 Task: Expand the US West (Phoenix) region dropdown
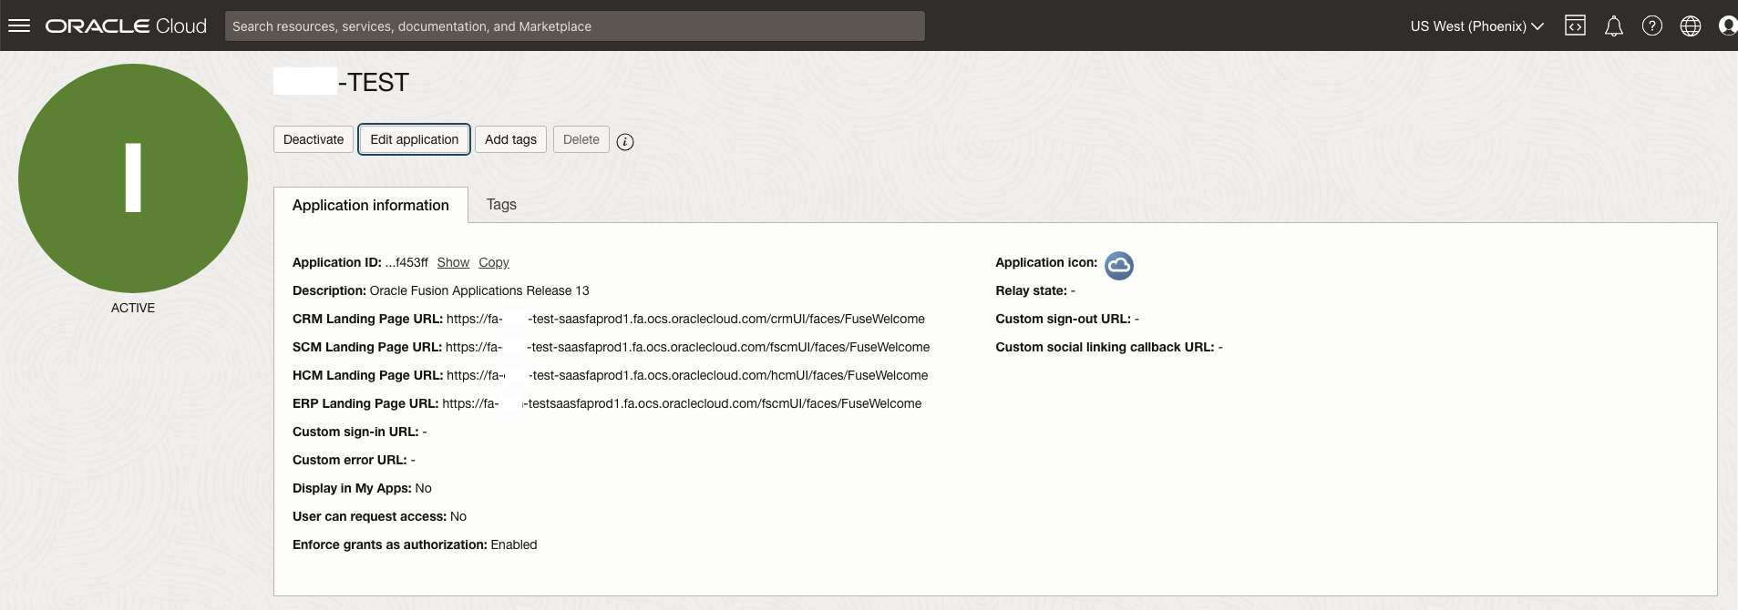(1476, 26)
